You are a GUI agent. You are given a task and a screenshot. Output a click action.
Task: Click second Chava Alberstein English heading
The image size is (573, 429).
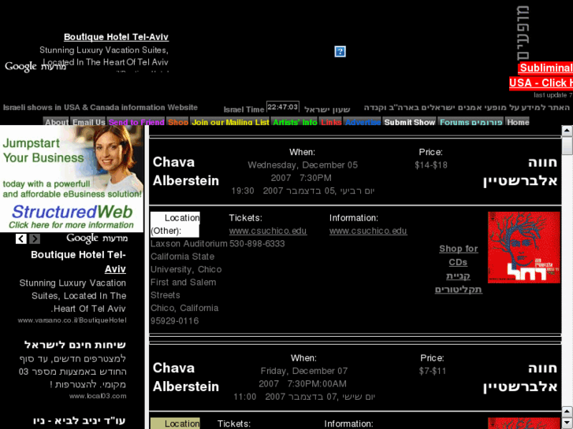click(x=186, y=377)
